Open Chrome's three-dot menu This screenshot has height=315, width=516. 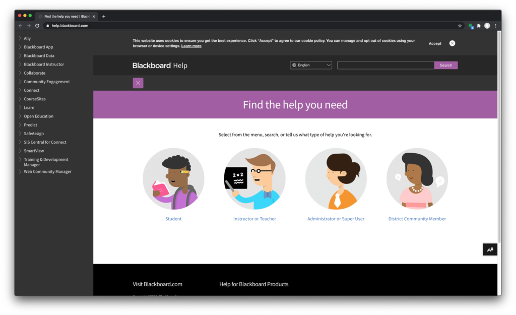pos(495,26)
